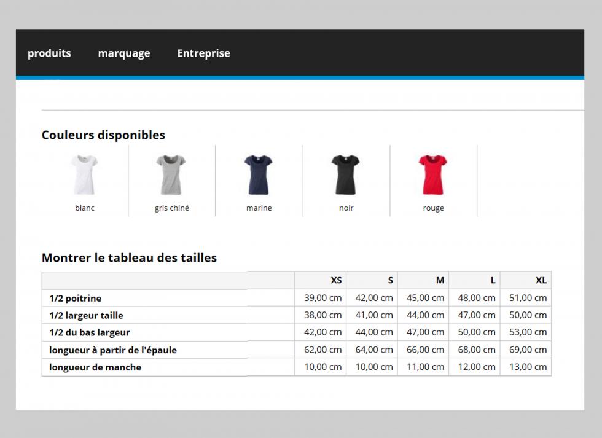Select the 1/2 largeur taille row label
This screenshot has width=602, height=438.
click(x=86, y=316)
